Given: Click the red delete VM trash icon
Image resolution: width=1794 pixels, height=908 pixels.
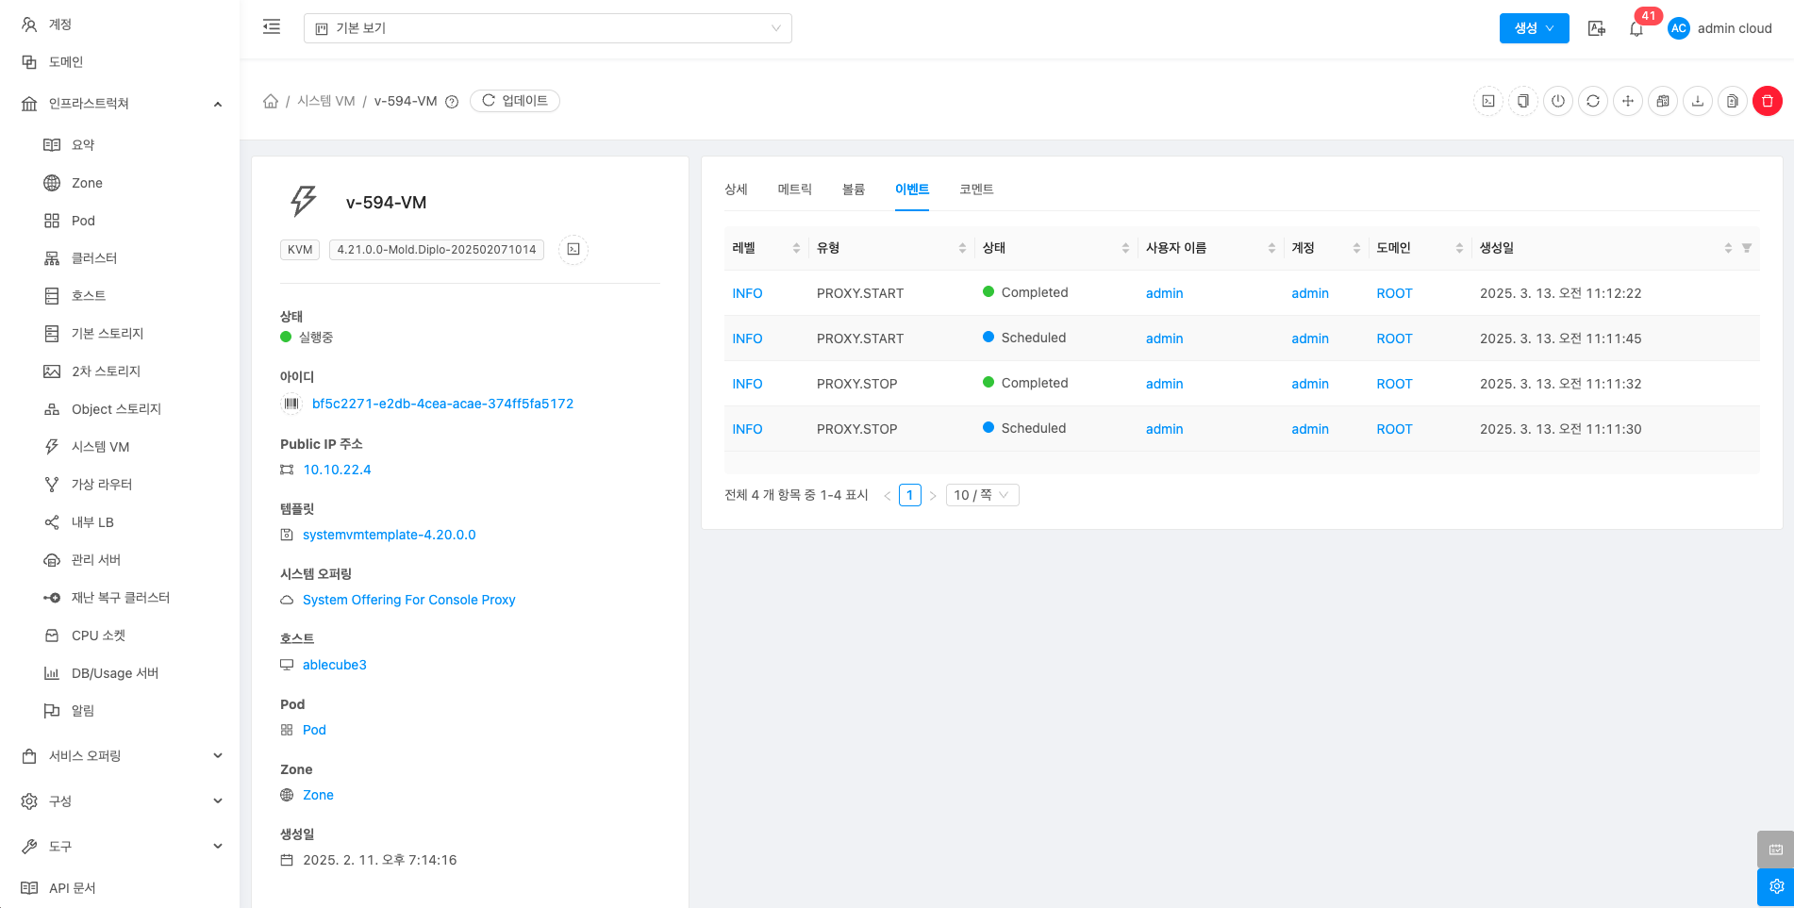Looking at the screenshot, I should (x=1767, y=101).
